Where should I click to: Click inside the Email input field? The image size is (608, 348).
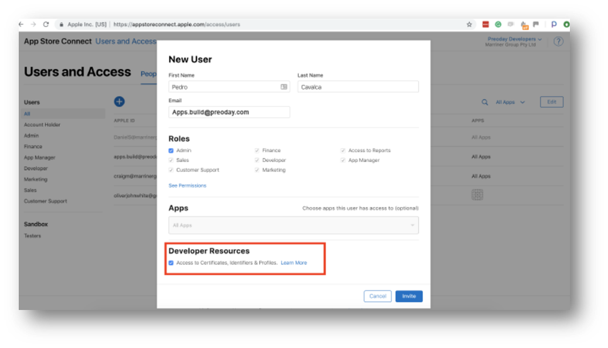pos(229,112)
